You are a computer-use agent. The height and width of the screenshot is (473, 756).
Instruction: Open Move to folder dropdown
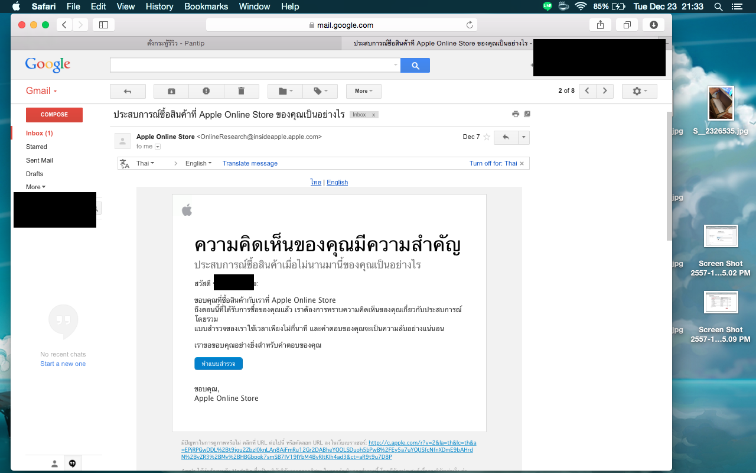click(x=285, y=91)
